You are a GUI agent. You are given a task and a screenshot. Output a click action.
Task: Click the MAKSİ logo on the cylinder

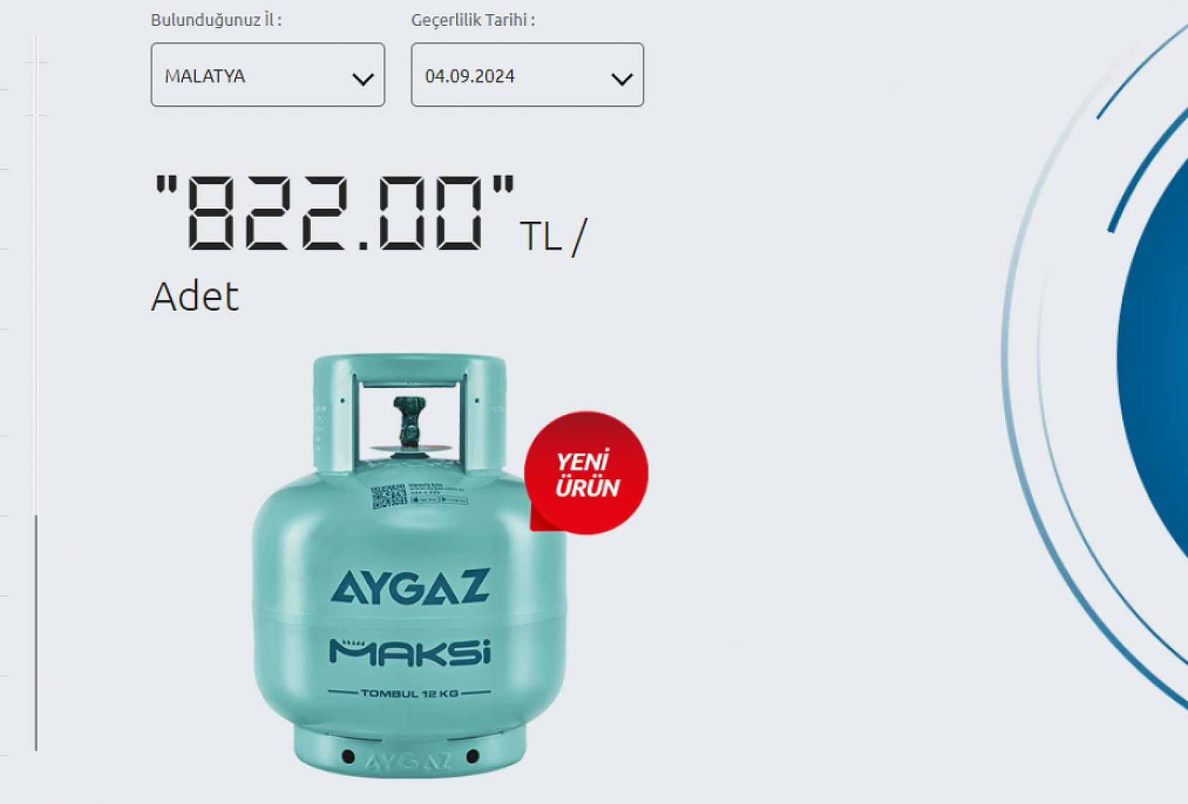tap(410, 652)
